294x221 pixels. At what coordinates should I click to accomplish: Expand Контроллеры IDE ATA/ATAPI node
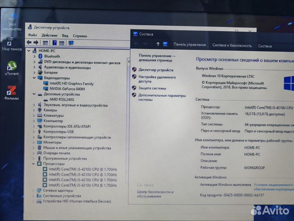point(34,126)
